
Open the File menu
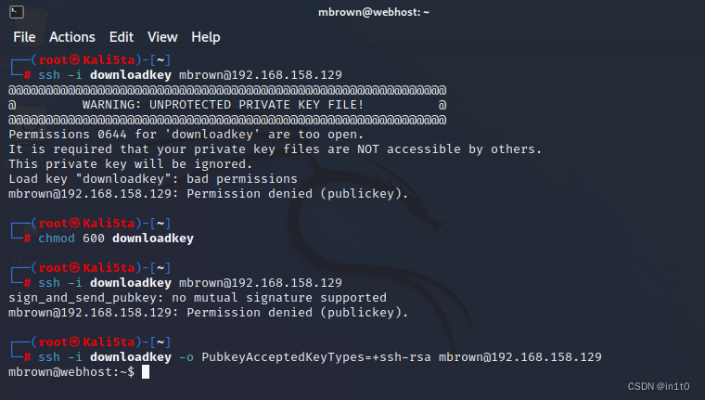click(24, 37)
